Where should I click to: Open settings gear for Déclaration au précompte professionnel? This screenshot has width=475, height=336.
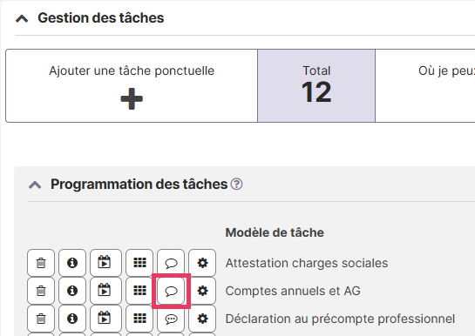click(x=202, y=319)
